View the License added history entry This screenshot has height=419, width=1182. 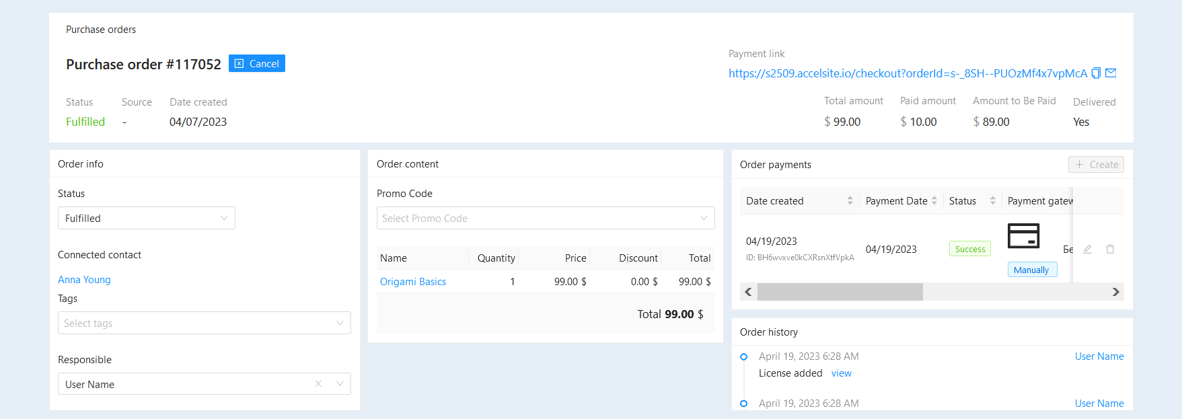pyautogui.click(x=842, y=373)
